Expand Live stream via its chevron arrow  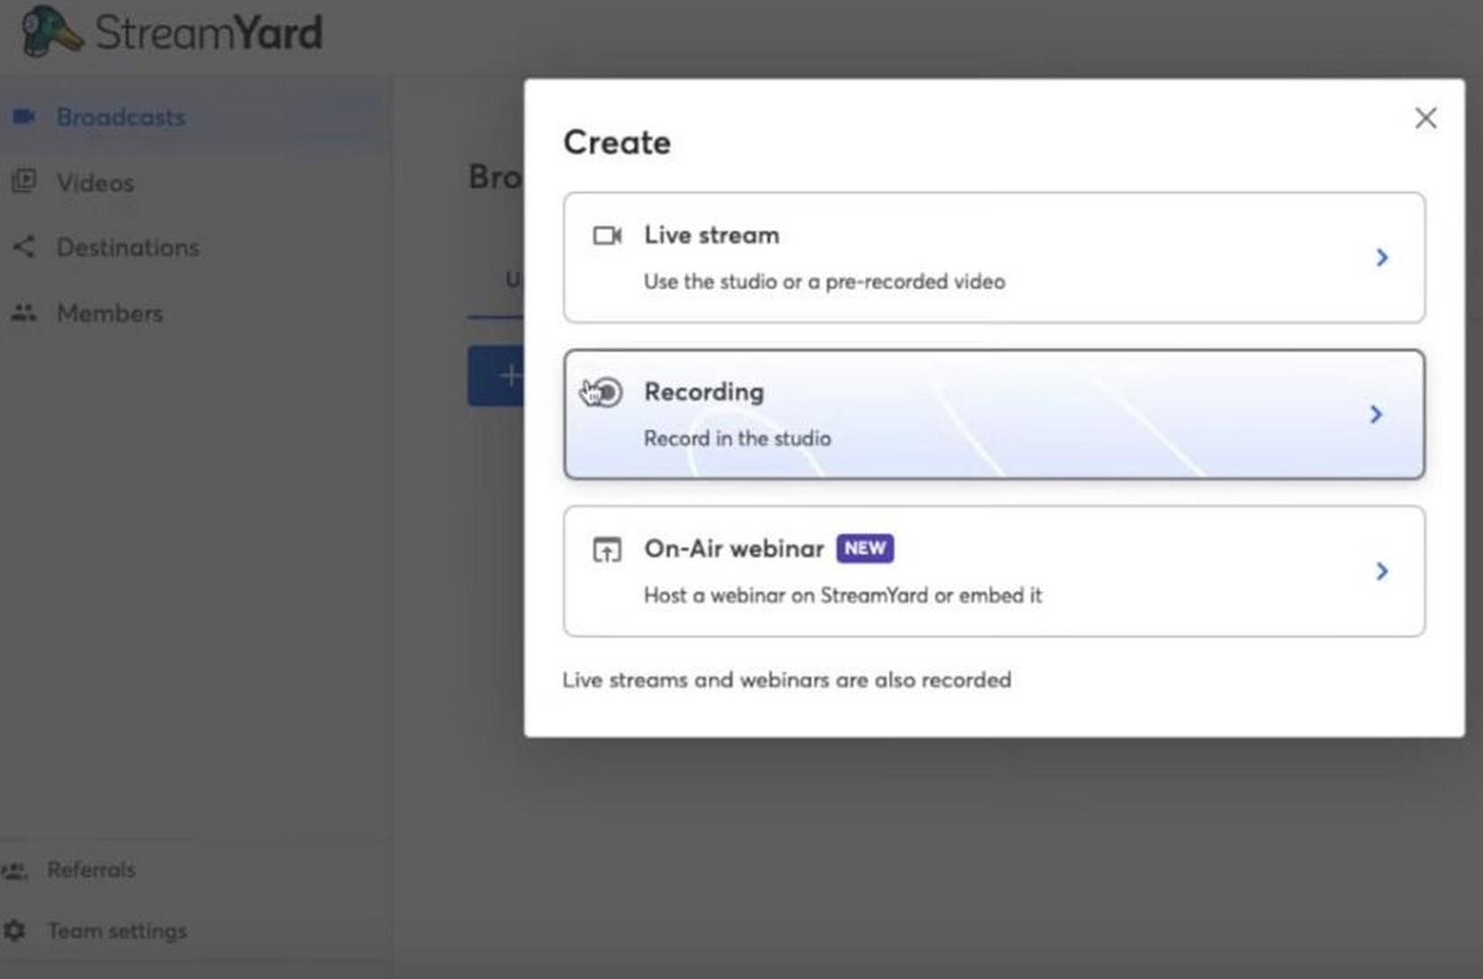pyautogui.click(x=1381, y=257)
